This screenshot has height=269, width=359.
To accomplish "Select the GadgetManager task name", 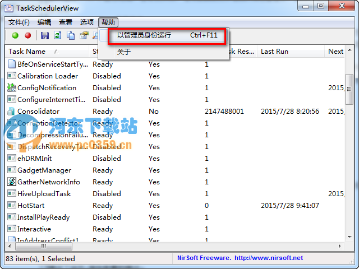I will (44, 170).
